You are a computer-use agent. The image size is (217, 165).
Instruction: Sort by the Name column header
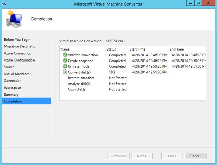click(x=83, y=49)
